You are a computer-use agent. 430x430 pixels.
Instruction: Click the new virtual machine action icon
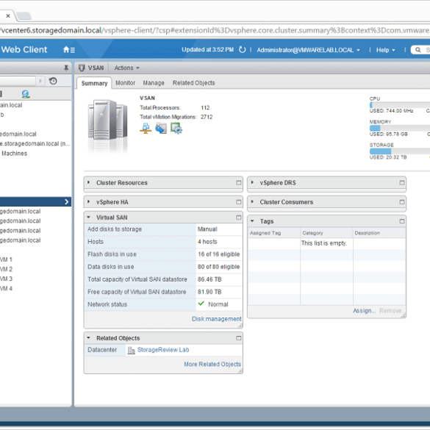coord(176,128)
